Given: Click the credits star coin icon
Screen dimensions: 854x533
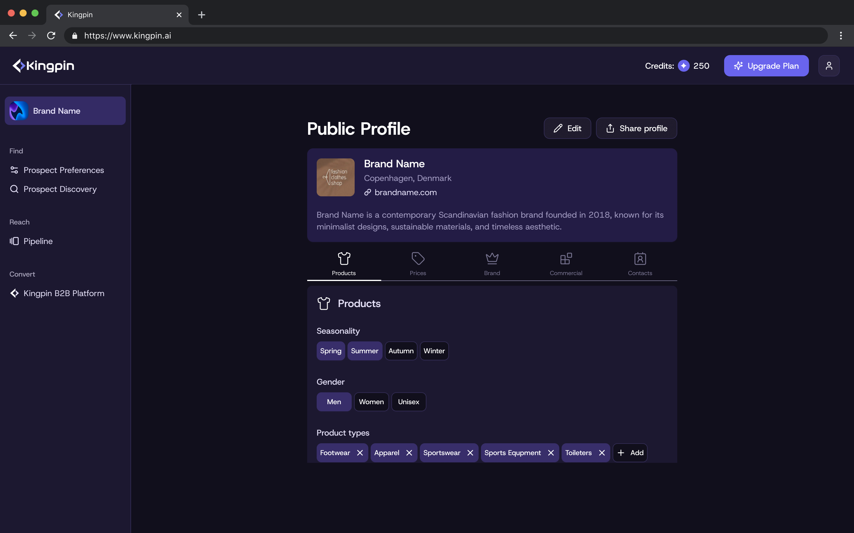Looking at the screenshot, I should [683, 66].
